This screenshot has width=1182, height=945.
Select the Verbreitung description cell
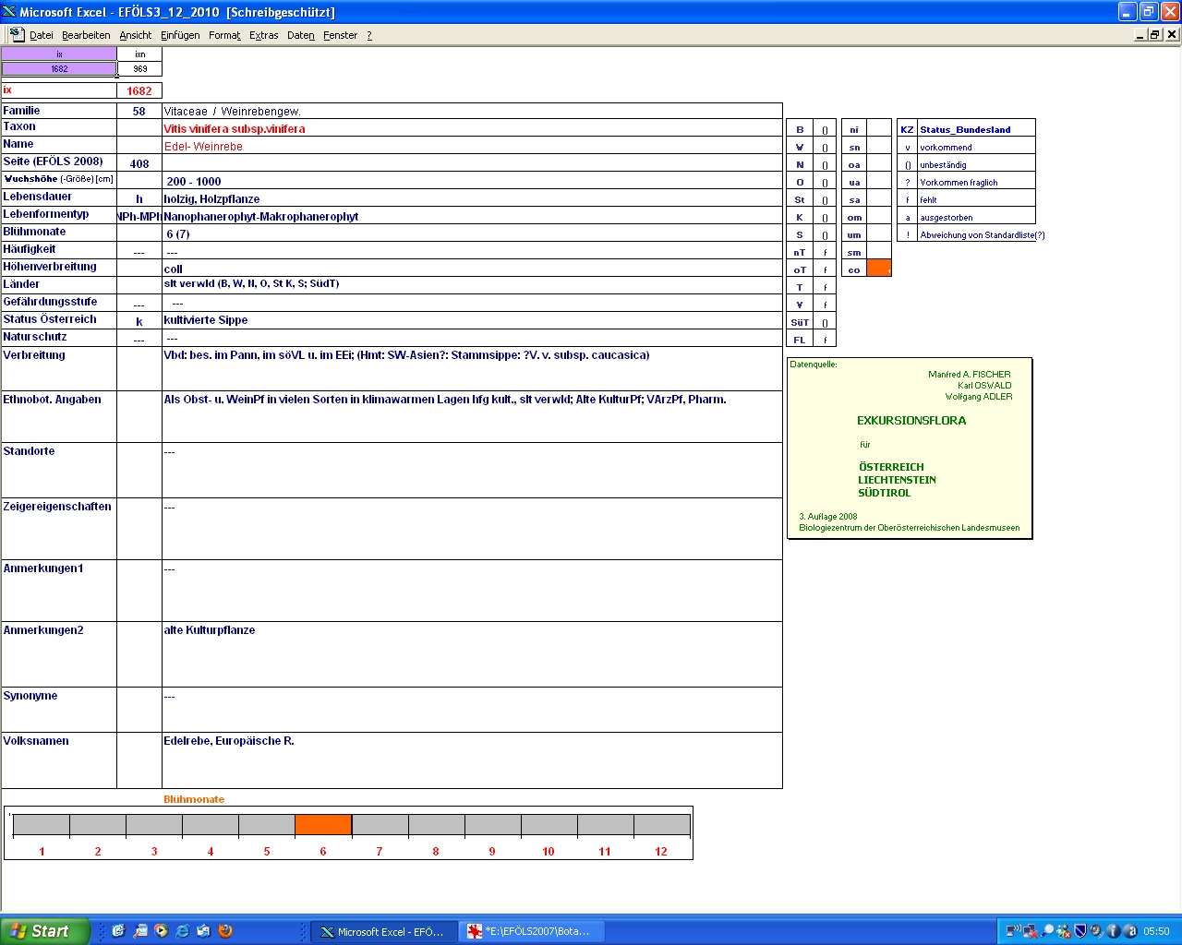point(472,368)
